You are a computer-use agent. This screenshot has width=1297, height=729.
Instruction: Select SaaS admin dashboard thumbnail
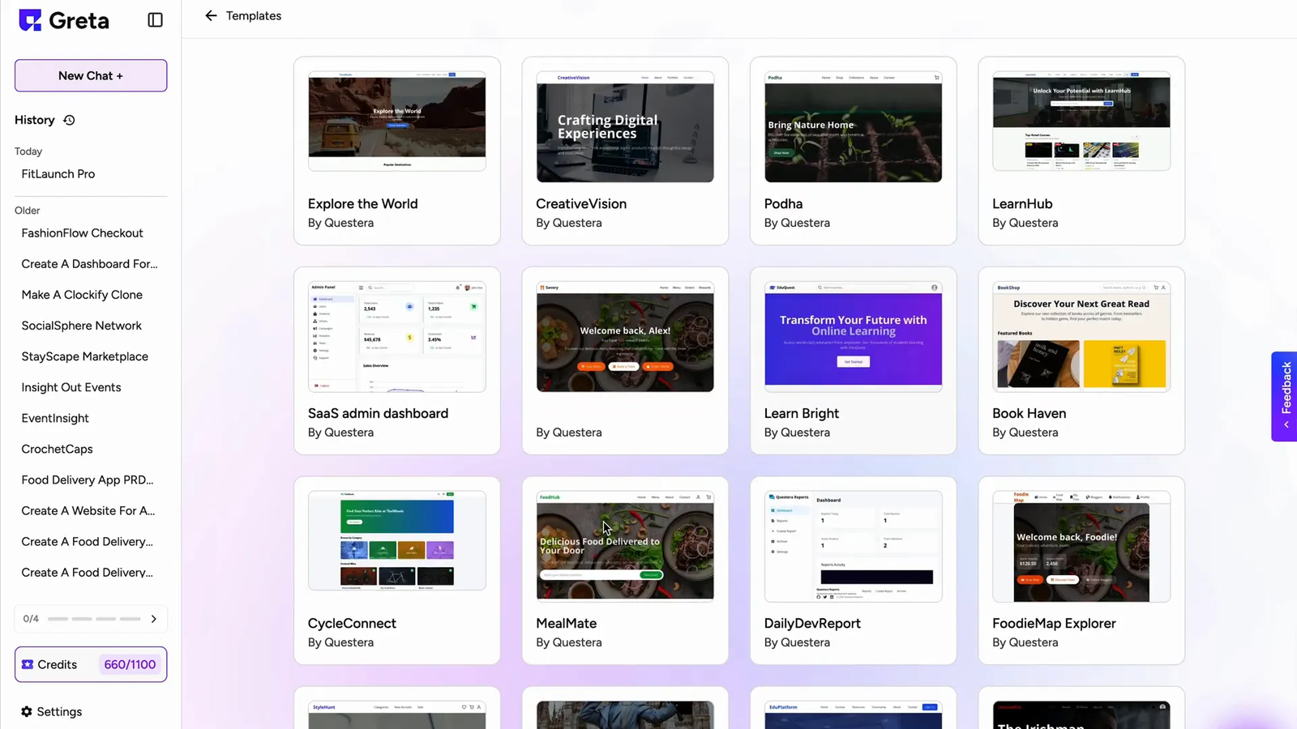click(397, 337)
